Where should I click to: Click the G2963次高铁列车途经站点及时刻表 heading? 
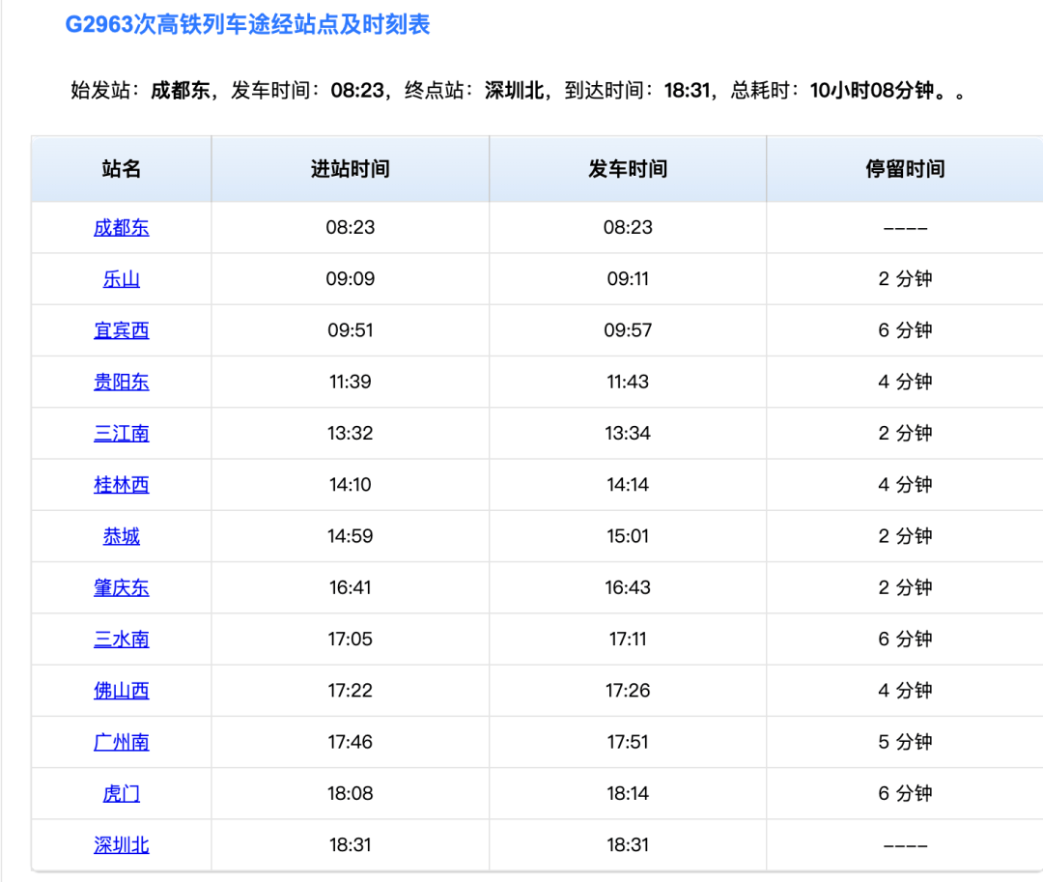(247, 24)
